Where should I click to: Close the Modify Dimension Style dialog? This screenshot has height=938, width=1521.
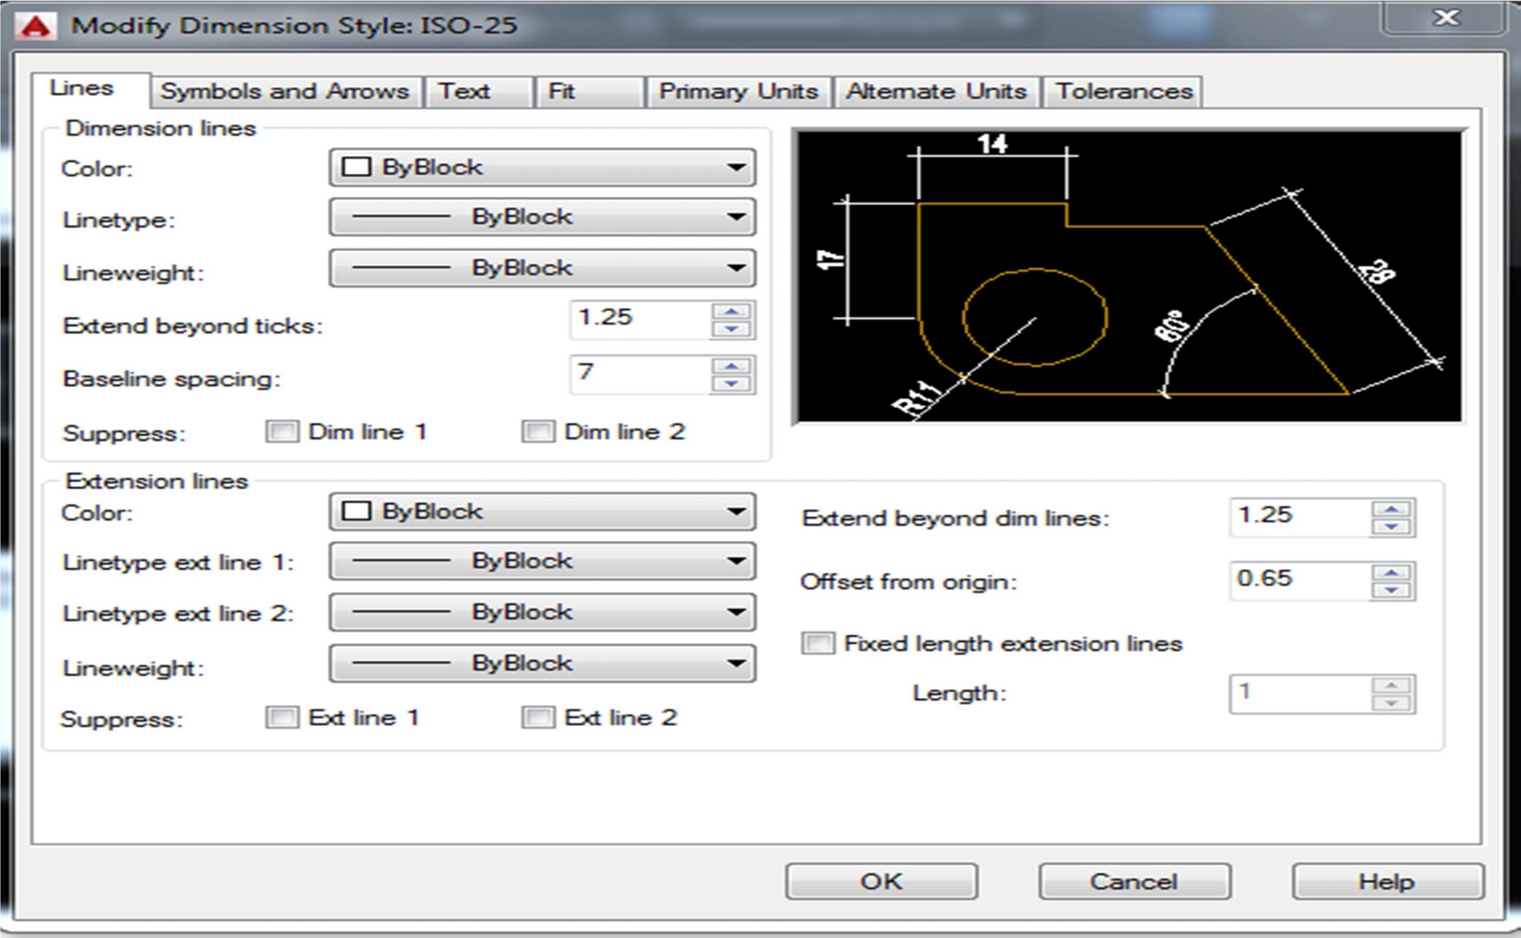click(1446, 18)
